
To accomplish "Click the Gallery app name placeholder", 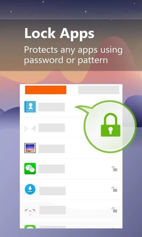I will (x=51, y=149).
